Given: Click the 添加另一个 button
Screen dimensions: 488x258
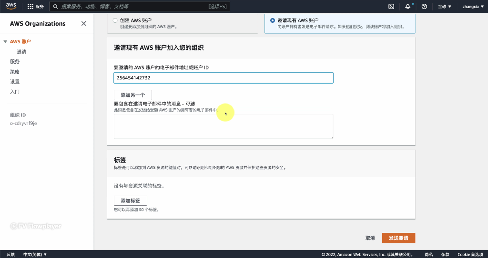Looking at the screenshot, I should tap(133, 95).
